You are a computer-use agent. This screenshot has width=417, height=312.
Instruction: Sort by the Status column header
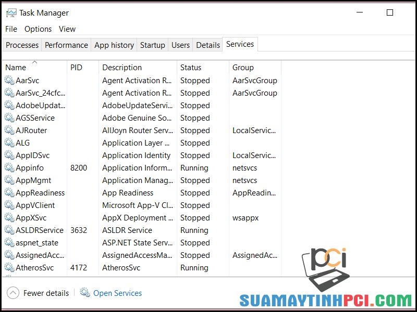(203, 67)
